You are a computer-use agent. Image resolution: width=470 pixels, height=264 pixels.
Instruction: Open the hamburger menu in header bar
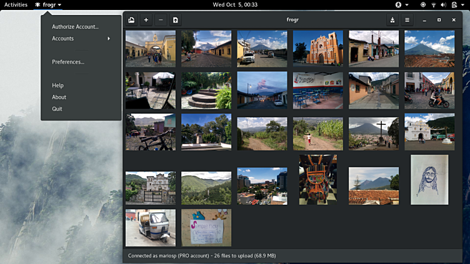click(407, 20)
